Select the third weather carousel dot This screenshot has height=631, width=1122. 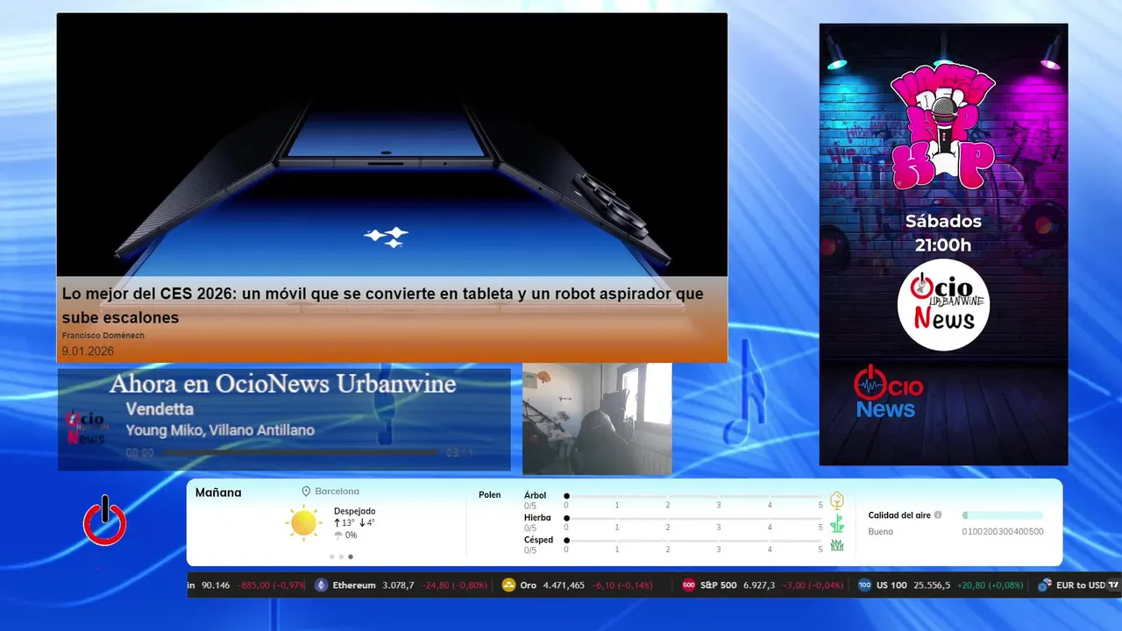351,557
